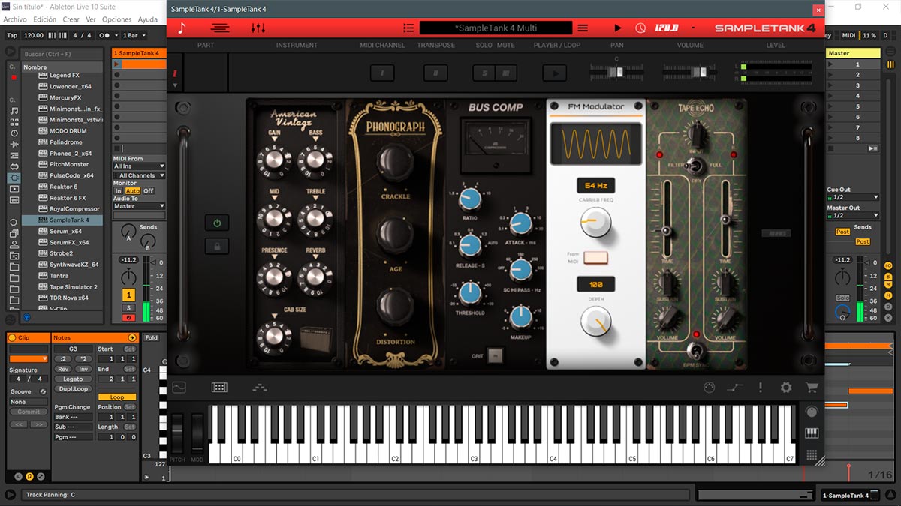The image size is (901, 506).
Task: Show the SampleTank parts list view
Action: click(x=220, y=28)
